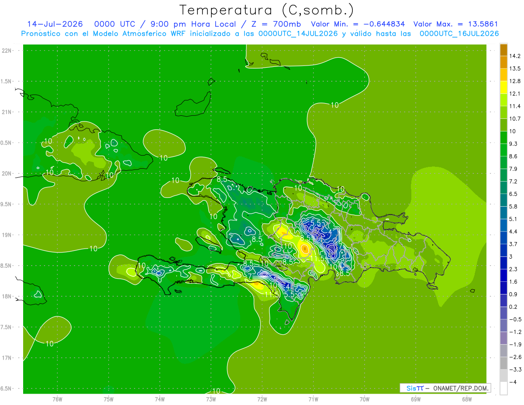Viewport: 524px width, 405px height.
Task: Click the "18N" latitude axis label
Action: point(7,296)
